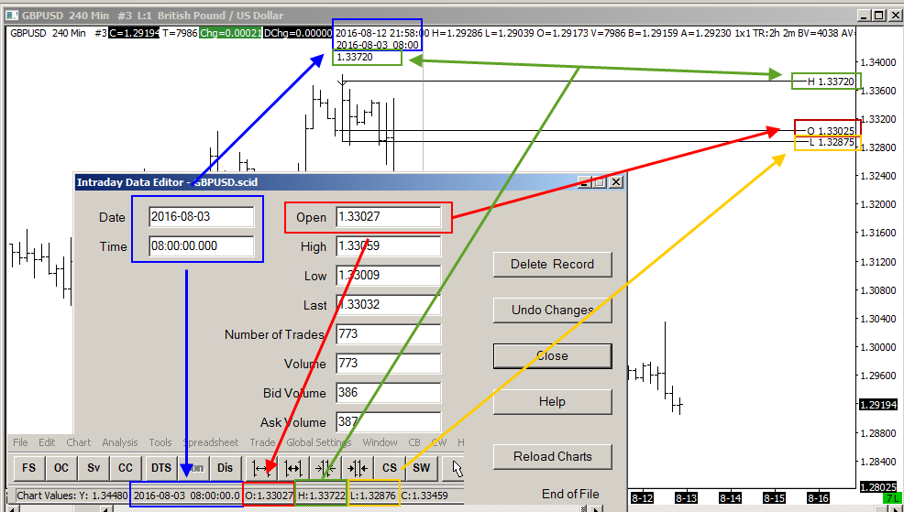
Task: Close the Intraday Data Editor via Close button
Action: [552, 356]
